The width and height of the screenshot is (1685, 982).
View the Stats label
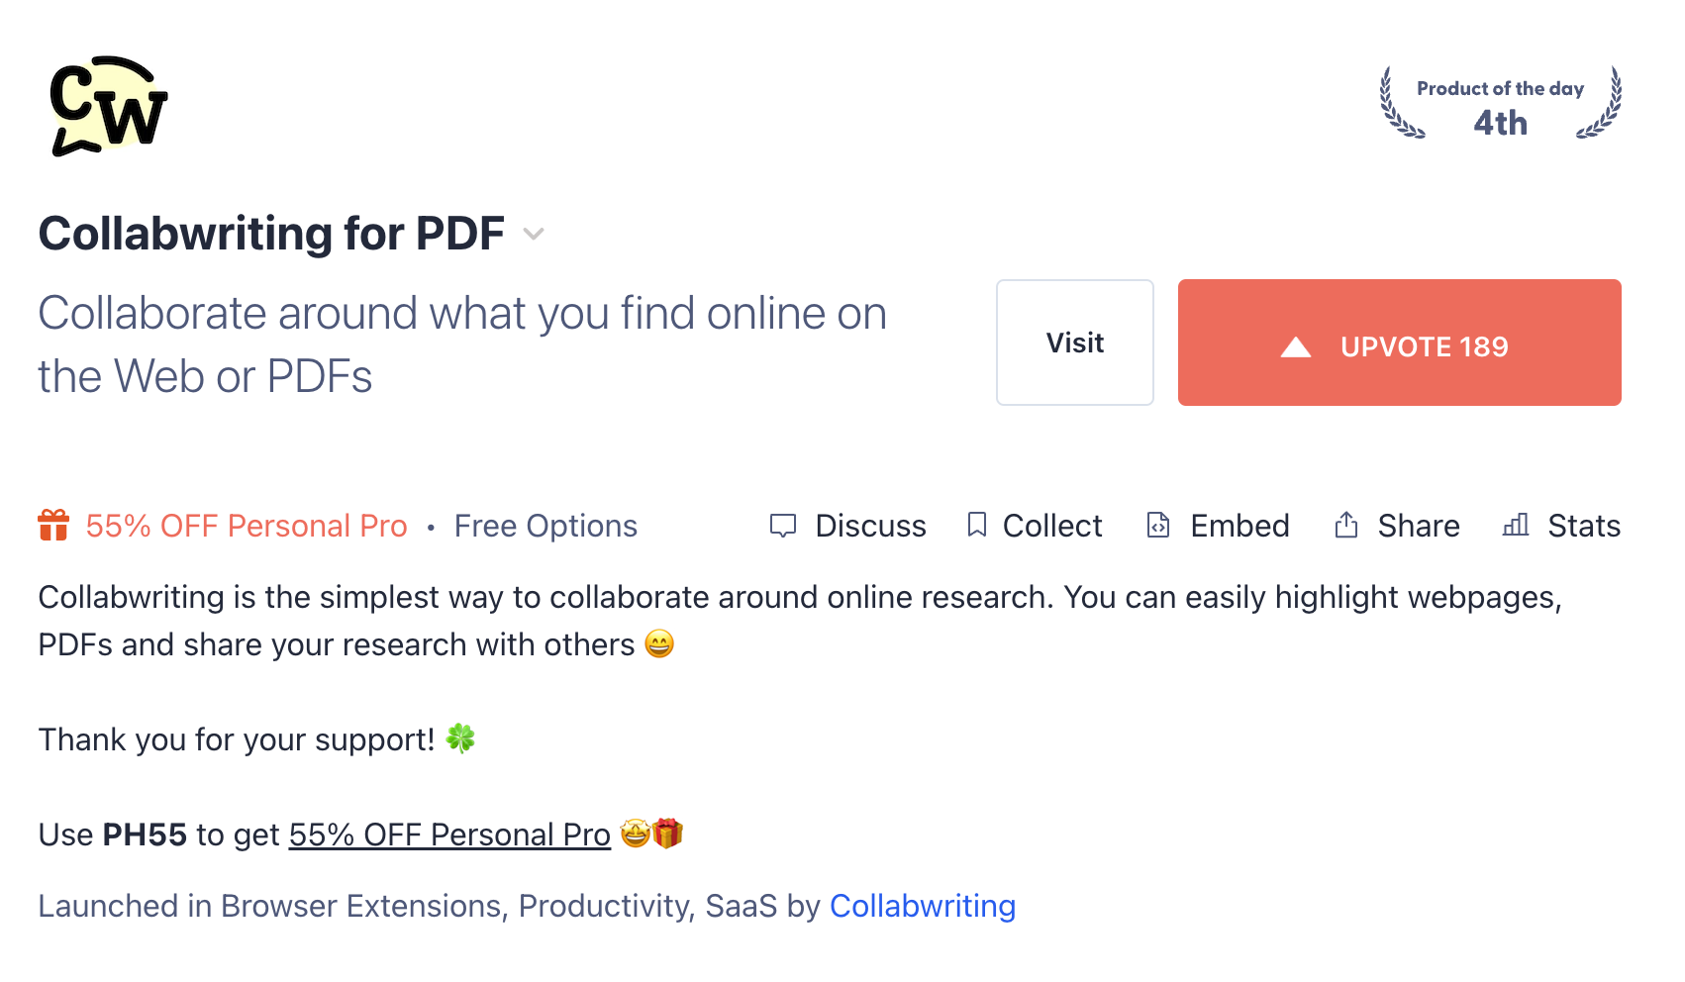[x=1584, y=526]
